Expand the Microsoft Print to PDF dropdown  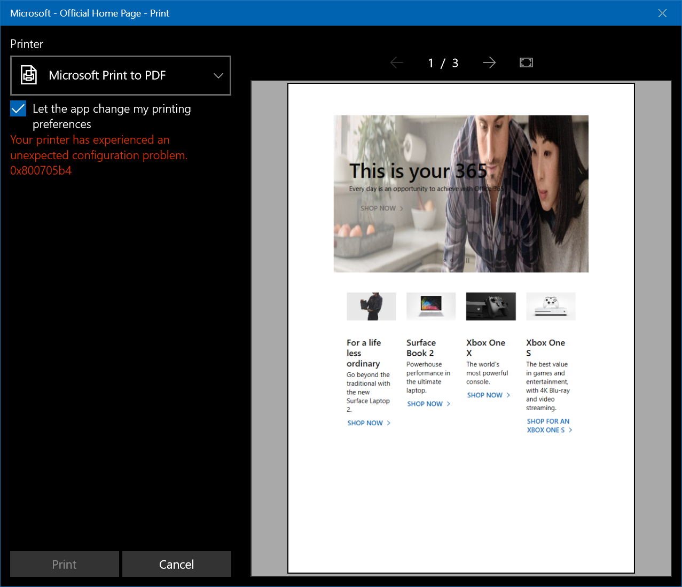pos(218,75)
